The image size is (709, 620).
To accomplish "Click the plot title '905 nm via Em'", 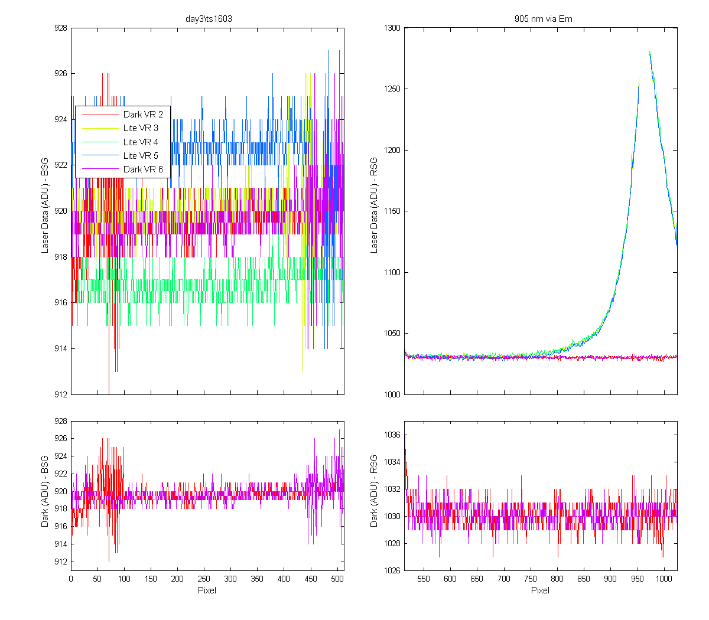I will tap(543, 19).
